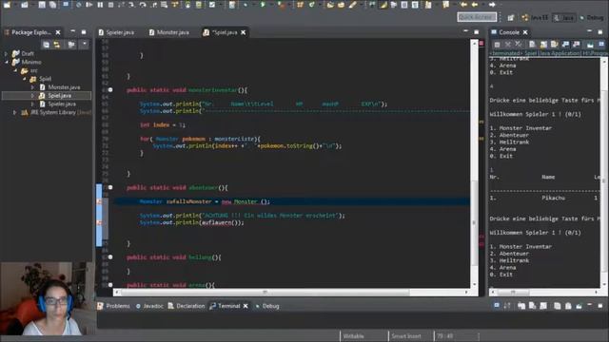Switch to Java EE perspective
609x342 pixels.
pos(535,17)
